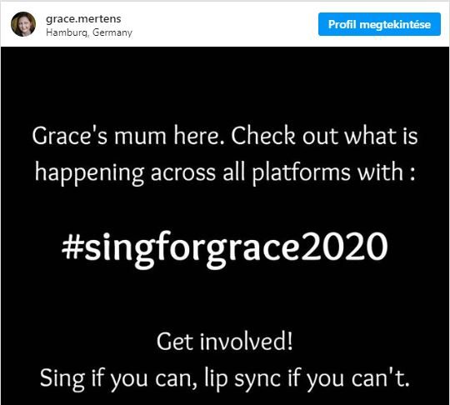Click the word "can't." ending the post
The height and width of the screenshot is (405, 450).
pyautogui.click(x=381, y=378)
